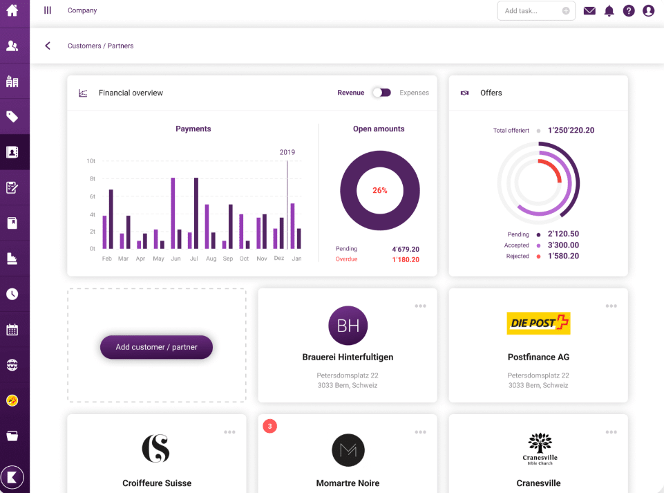664x493 pixels.
Task: Open the Brauerei Hinterfultigen customer name
Action: click(348, 357)
